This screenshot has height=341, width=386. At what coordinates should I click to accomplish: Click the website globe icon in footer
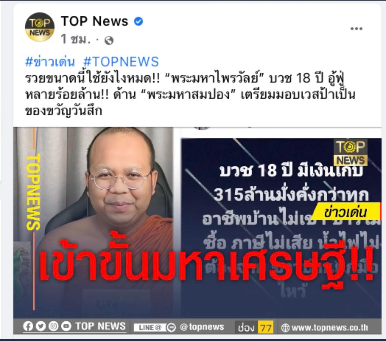[285, 328]
